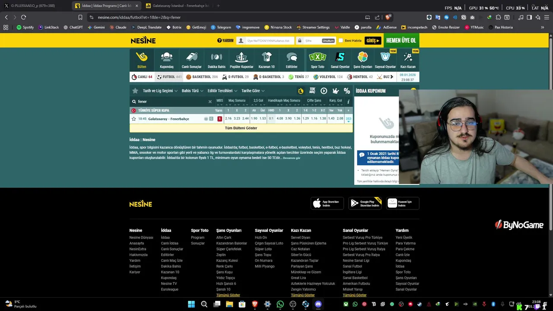The width and height of the screenshot is (553, 311).
Task: Click the App Store download badge
Action: (327, 203)
